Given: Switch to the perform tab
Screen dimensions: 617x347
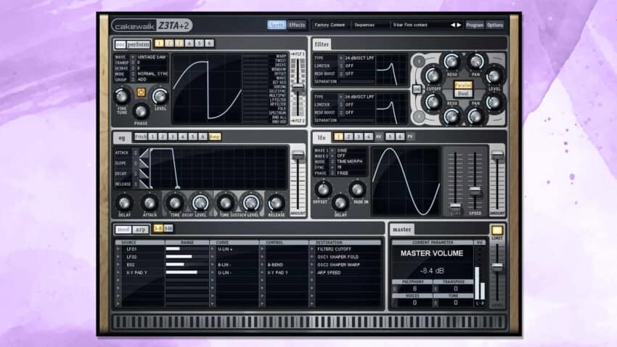Looking at the screenshot, I should coord(138,44).
